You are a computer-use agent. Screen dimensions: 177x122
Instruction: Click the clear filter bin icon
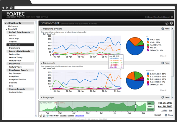coord(47,116)
